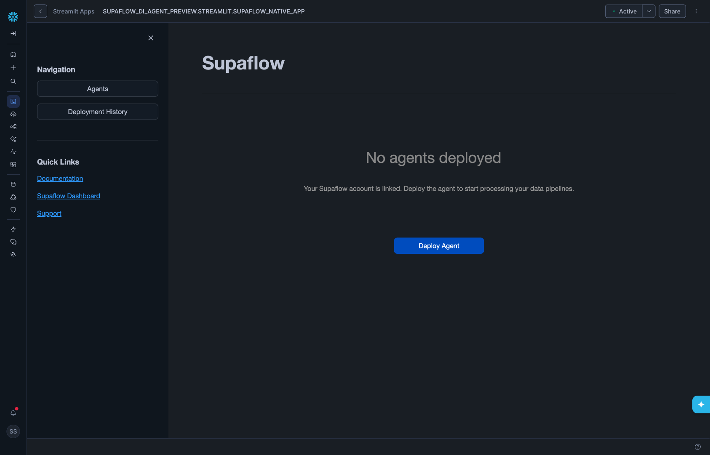Open the Supaflow Dashboard link

coord(68,196)
